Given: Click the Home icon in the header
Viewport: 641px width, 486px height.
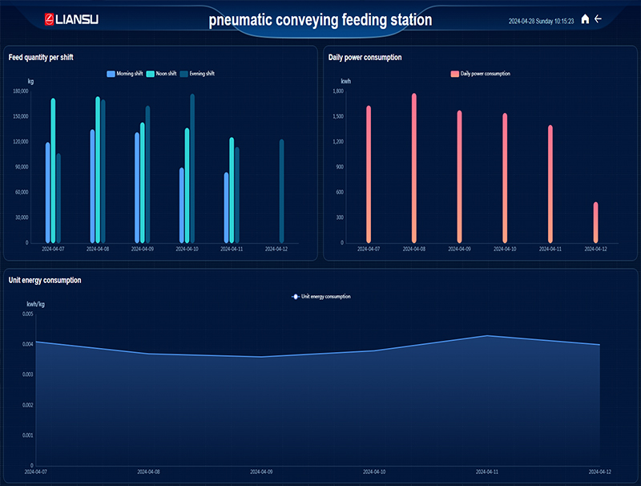Looking at the screenshot, I should (585, 19).
